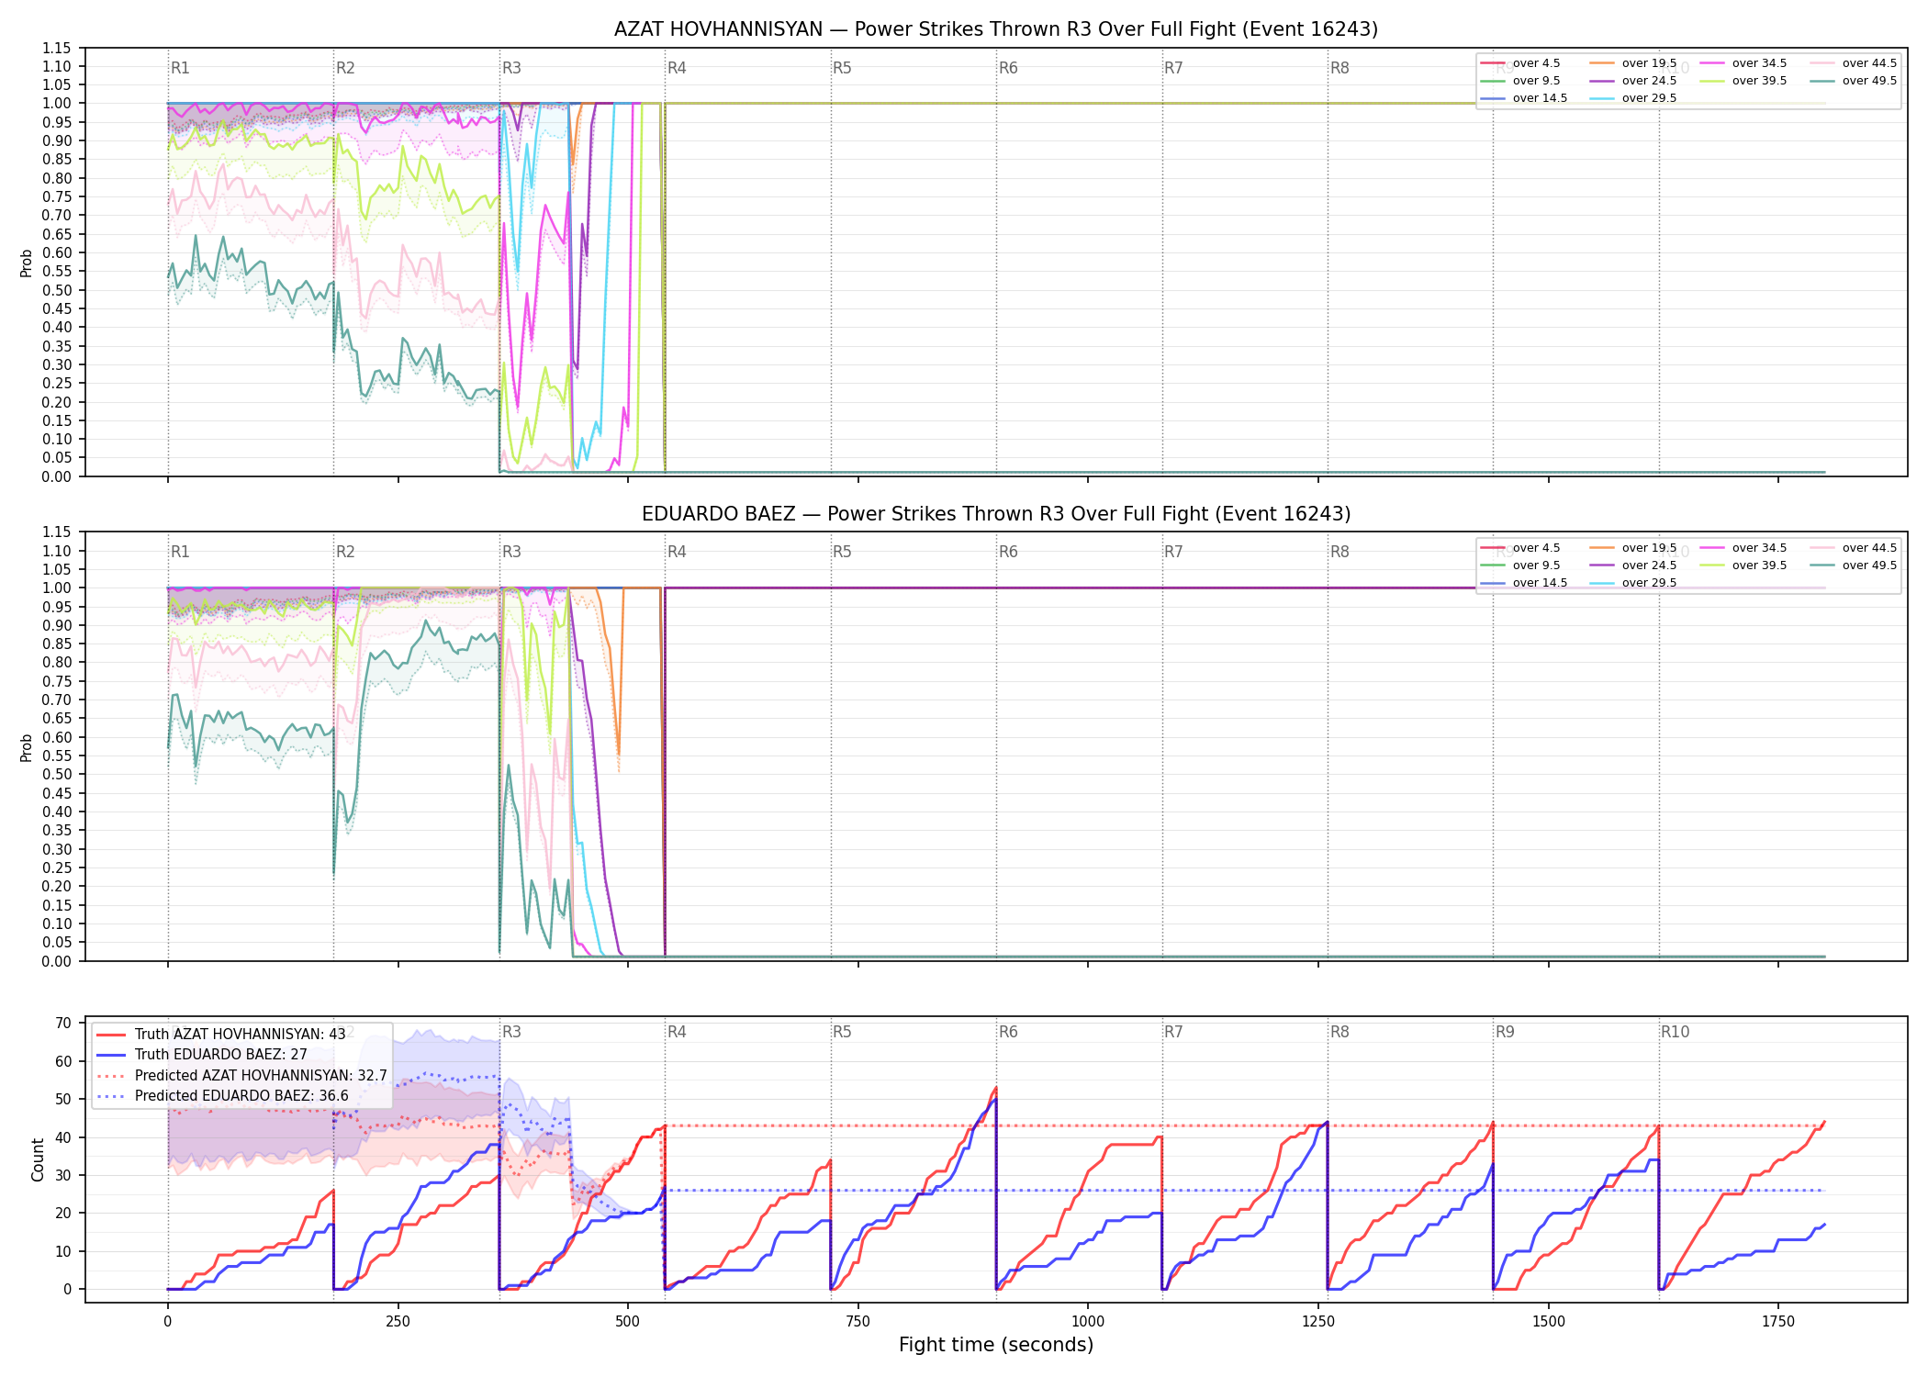Click 'over 49.5' legend entry in top chart
1928x1377 pixels.
click(x=1853, y=81)
